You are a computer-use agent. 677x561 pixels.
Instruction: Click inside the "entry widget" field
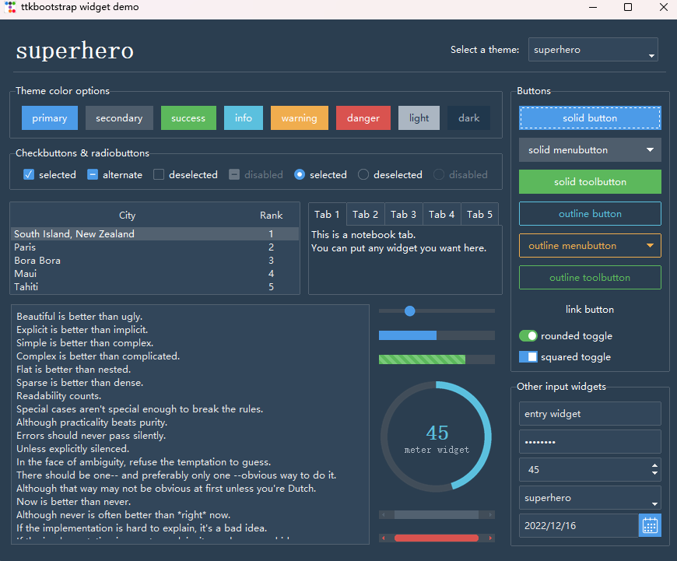pyautogui.click(x=589, y=413)
